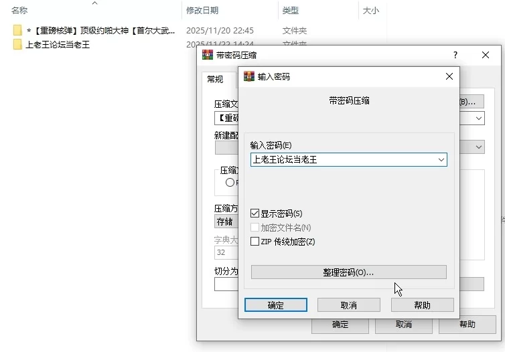
Task: Open the archive name dropdown in 带密码压缩
Action: [x=479, y=118]
